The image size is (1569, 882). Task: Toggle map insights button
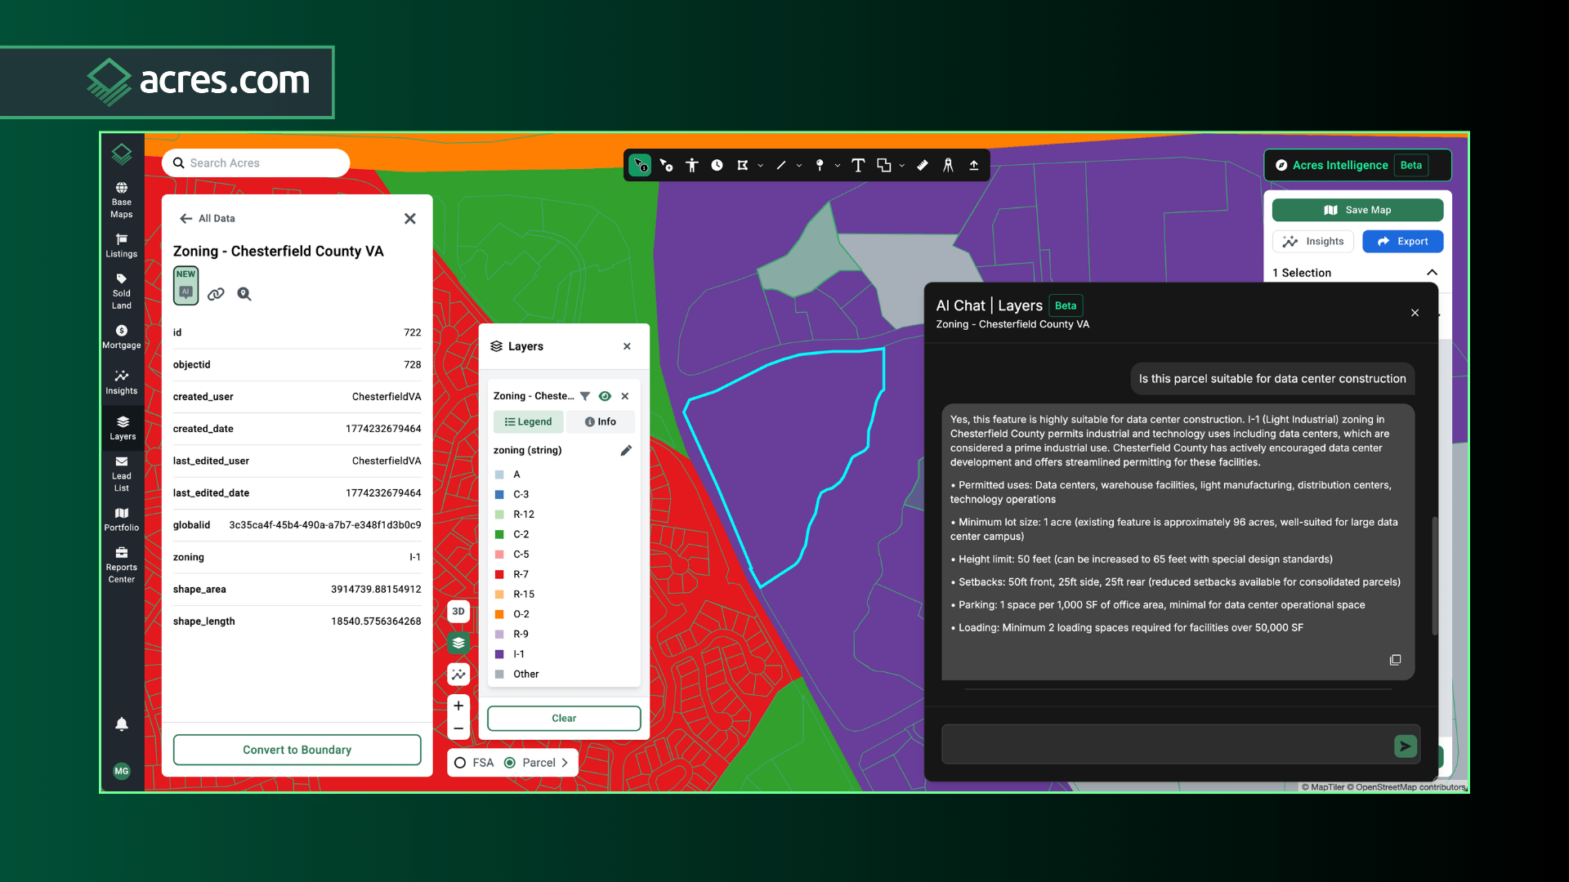click(458, 675)
